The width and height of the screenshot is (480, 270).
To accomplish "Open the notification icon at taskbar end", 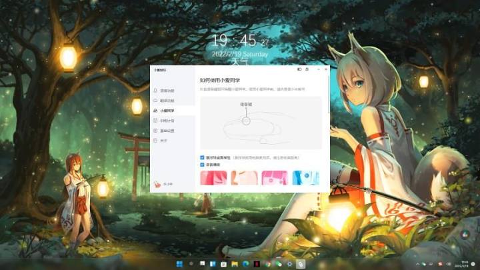I will [x=473, y=264].
